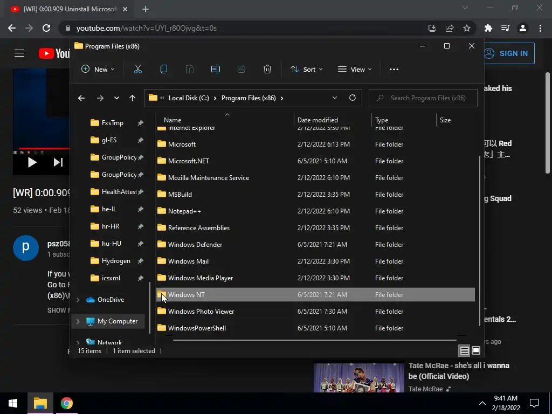Click the Cut scissors icon in Explorer toolbar
This screenshot has height=414, width=552.
pos(137,70)
